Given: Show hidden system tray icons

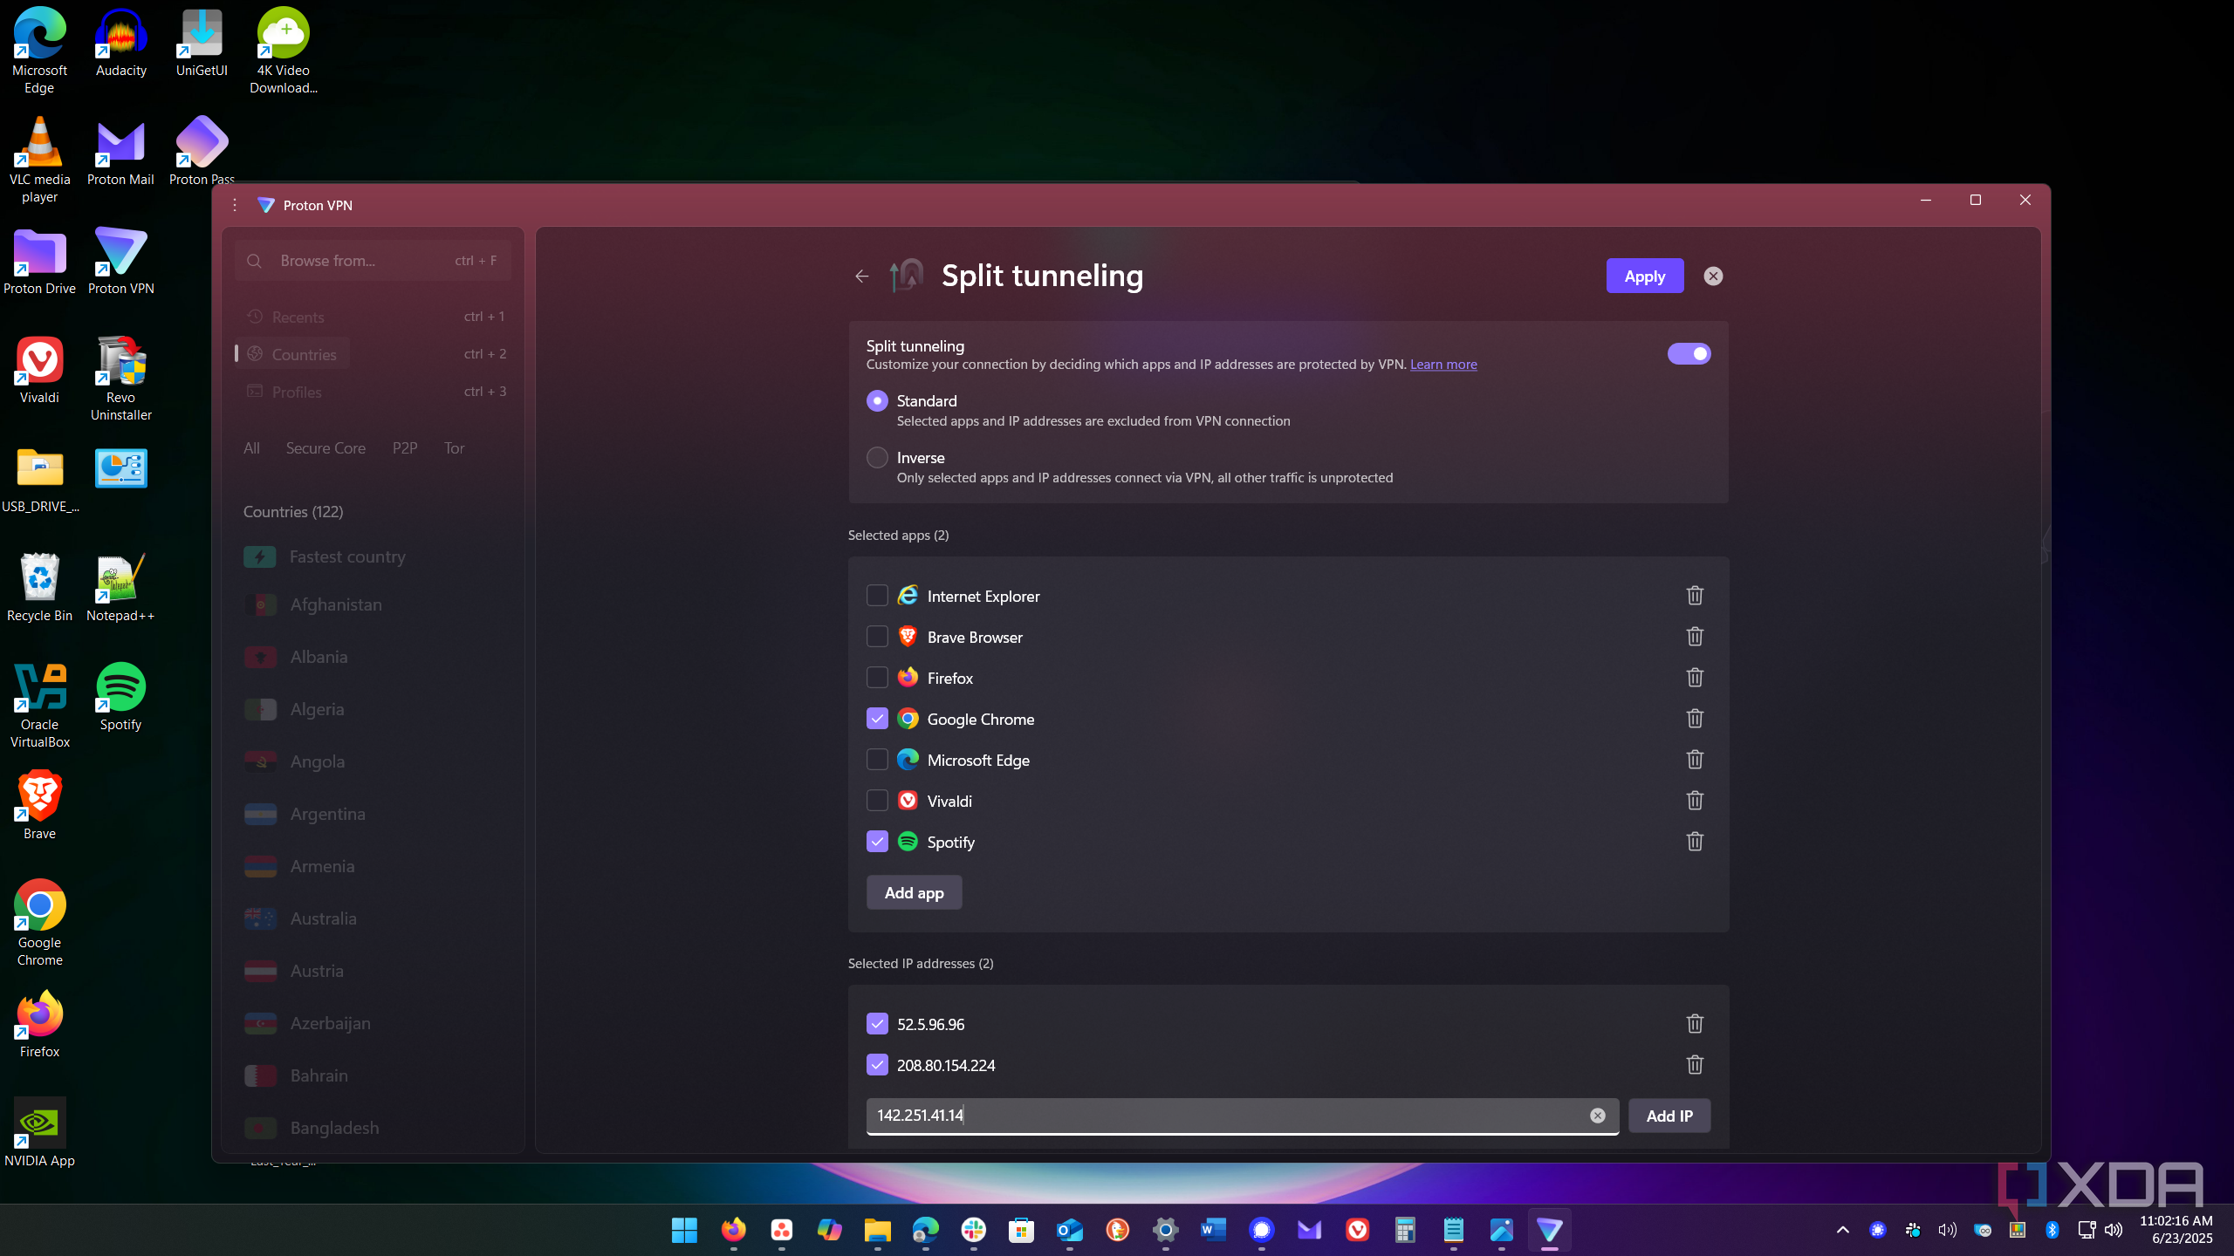Looking at the screenshot, I should click(1843, 1230).
